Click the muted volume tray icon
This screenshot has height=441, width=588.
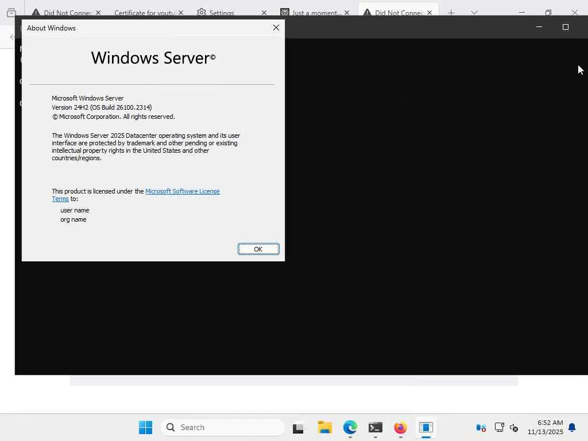click(514, 427)
